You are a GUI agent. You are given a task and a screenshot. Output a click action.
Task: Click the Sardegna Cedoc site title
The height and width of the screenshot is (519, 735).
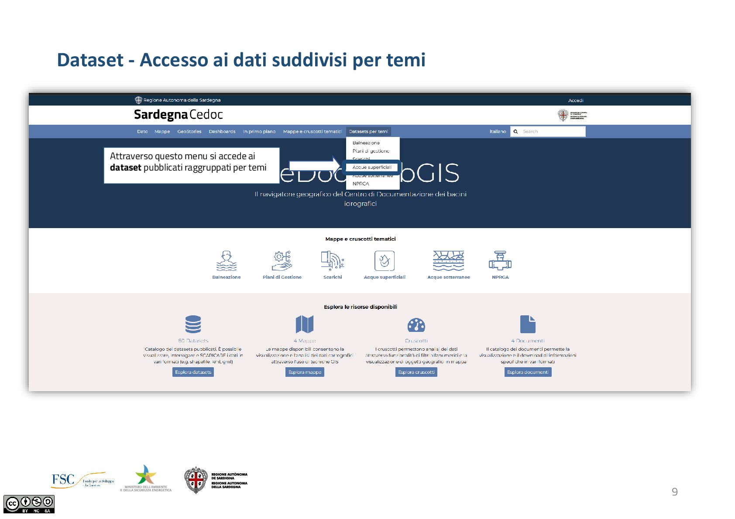coord(179,115)
